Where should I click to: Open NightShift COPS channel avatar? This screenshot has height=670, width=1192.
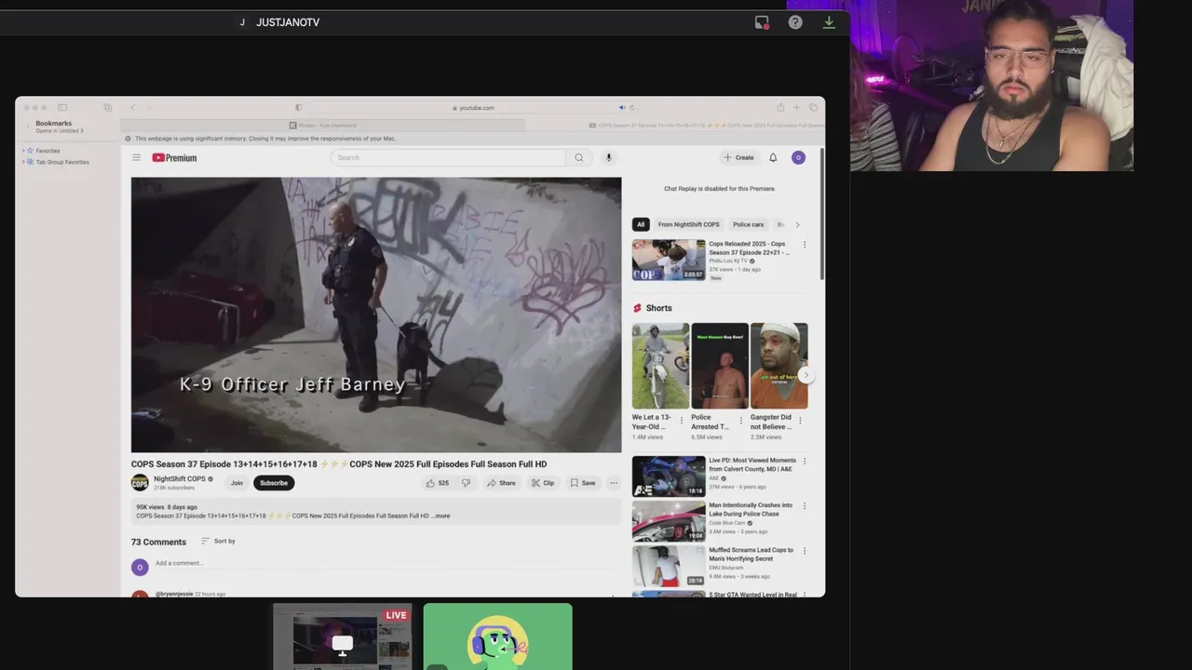tap(140, 482)
